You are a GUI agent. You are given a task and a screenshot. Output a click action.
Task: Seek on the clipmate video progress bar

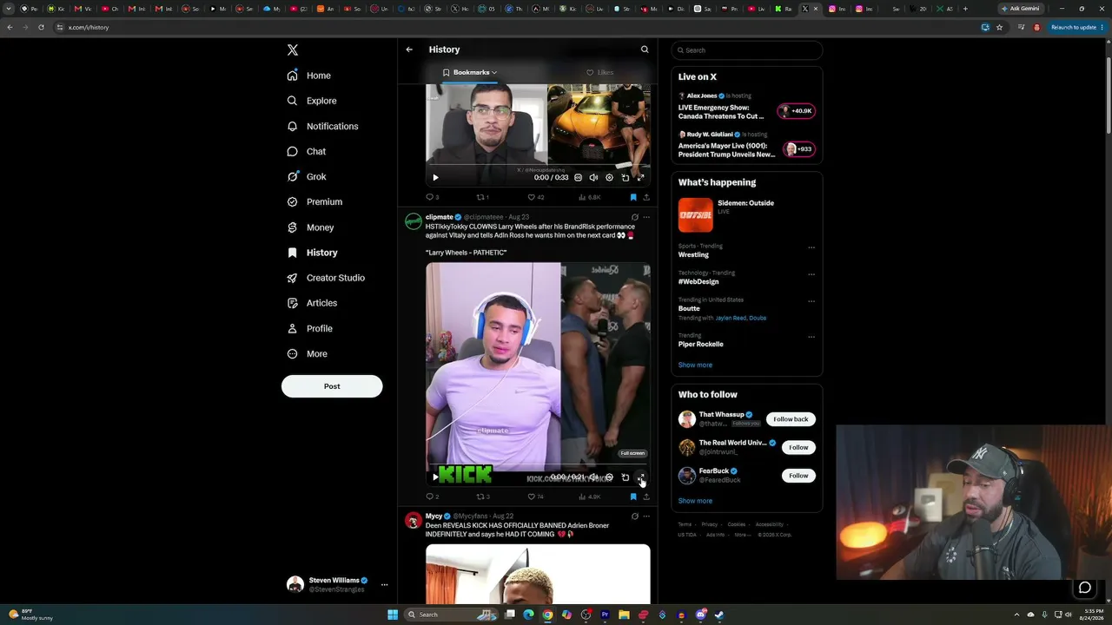tap(538, 466)
